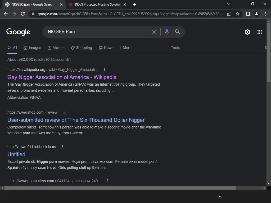Close the DDoS Protected Hosting tab
271x203 pixels.
[x=125, y=4]
